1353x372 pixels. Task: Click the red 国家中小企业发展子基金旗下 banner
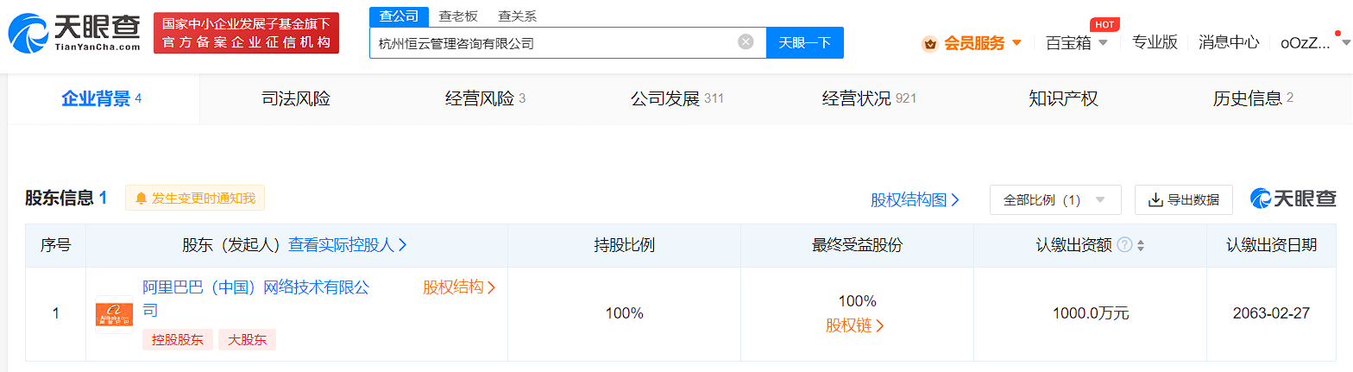[x=246, y=33]
